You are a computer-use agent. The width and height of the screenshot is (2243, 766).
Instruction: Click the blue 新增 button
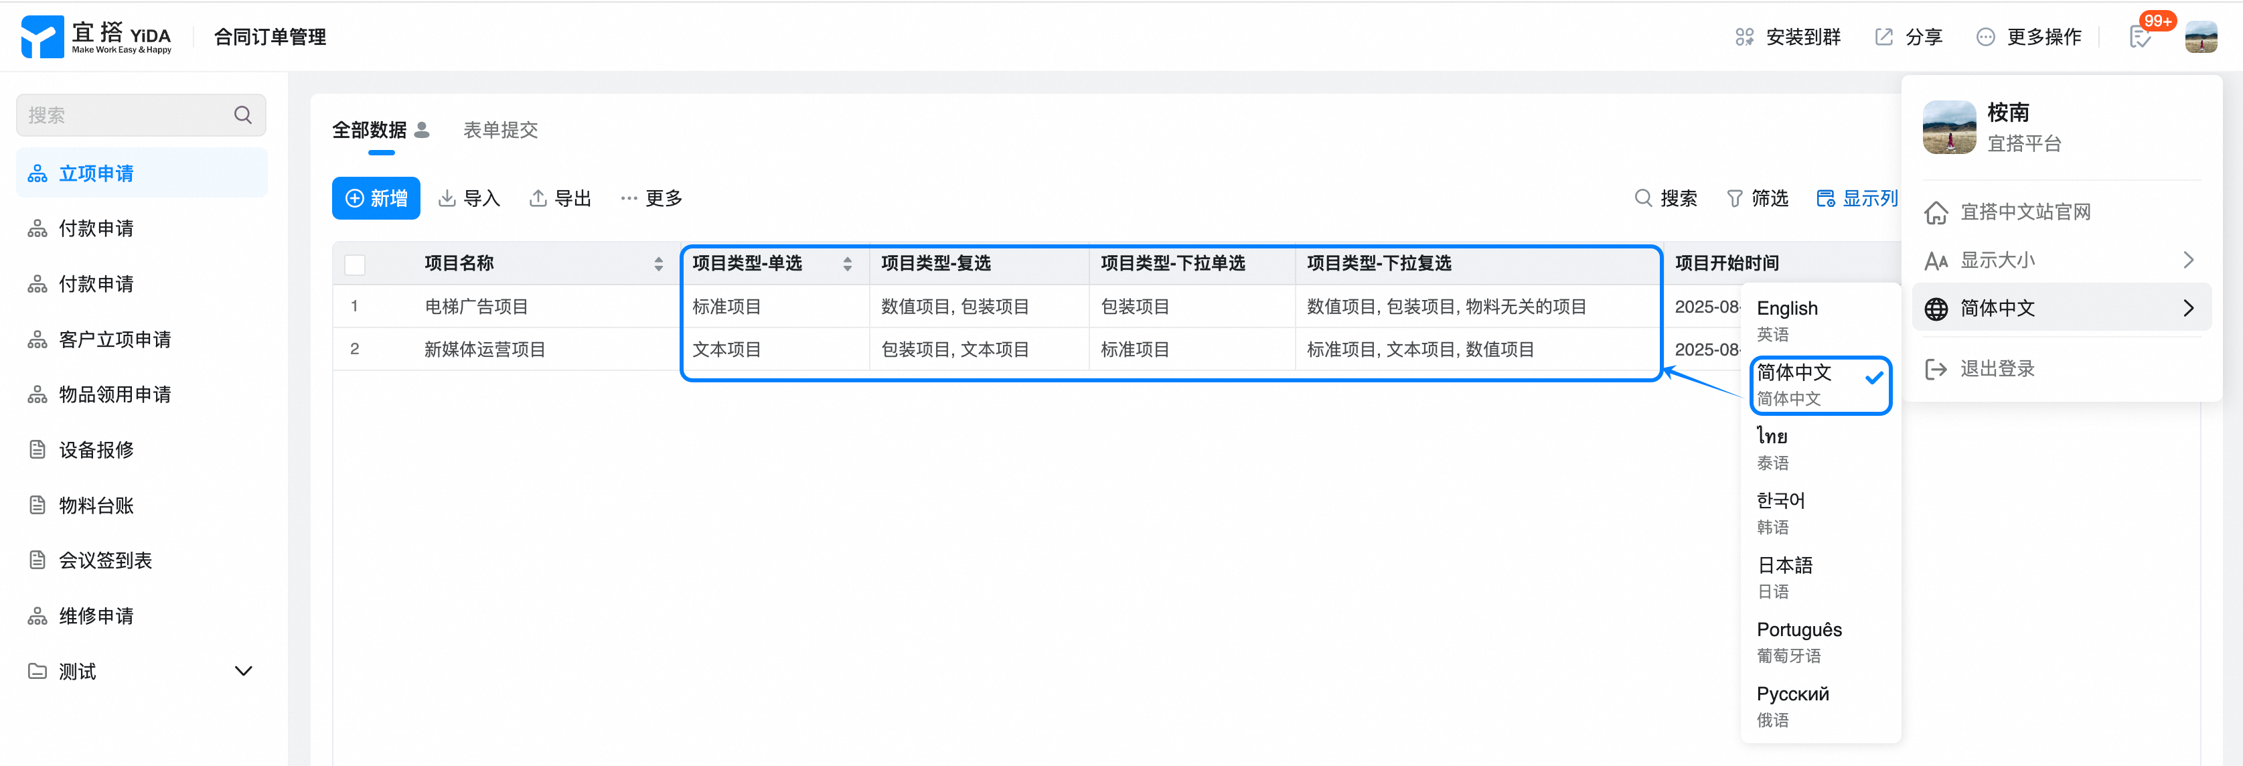[376, 198]
